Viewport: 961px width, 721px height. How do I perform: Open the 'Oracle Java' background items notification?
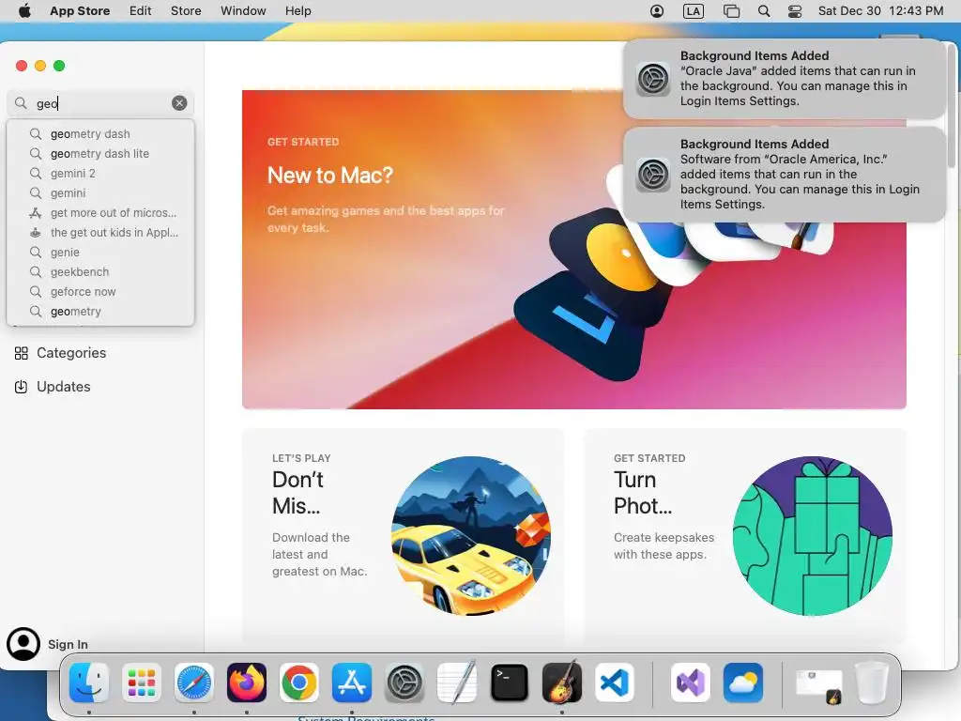pos(785,79)
